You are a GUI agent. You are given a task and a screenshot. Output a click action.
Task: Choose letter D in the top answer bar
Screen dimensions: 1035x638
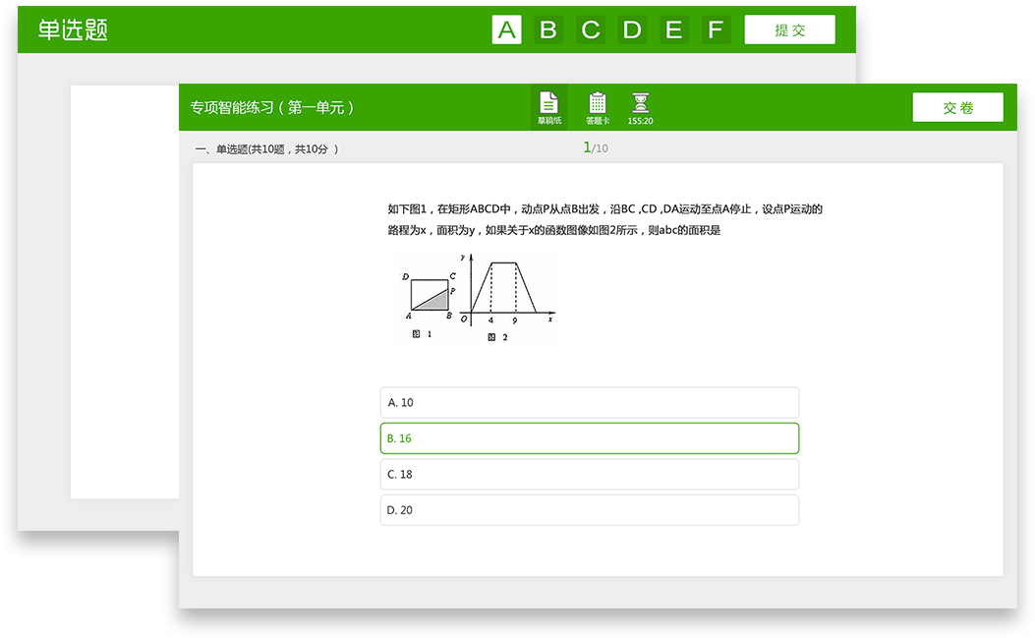click(x=632, y=29)
